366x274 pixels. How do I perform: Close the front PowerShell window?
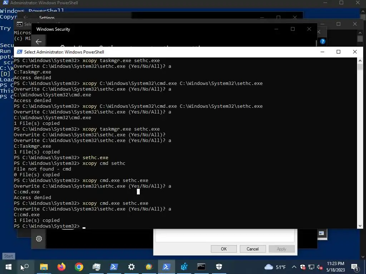(x=355, y=52)
